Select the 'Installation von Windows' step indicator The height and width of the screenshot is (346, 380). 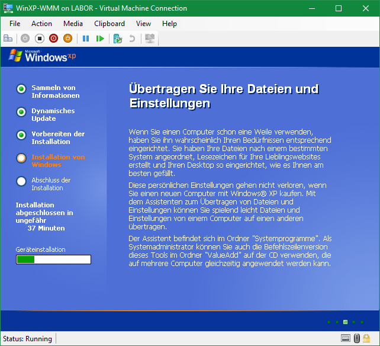pyautogui.click(x=21, y=158)
